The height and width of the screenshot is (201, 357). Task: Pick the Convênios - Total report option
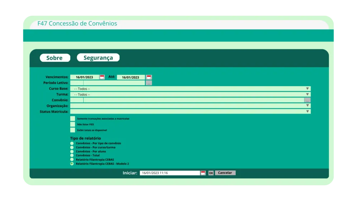(72, 155)
